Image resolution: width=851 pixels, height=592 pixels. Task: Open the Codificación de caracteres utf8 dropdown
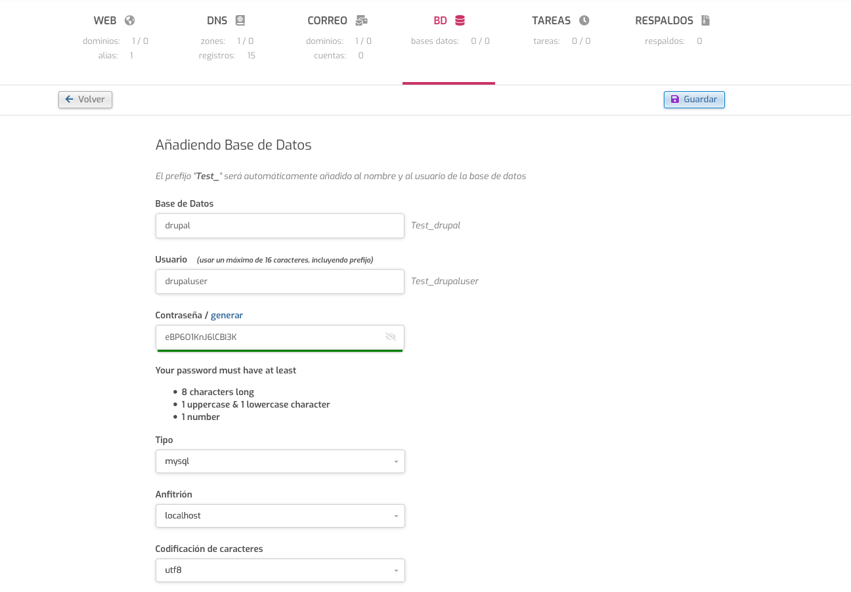tap(280, 570)
